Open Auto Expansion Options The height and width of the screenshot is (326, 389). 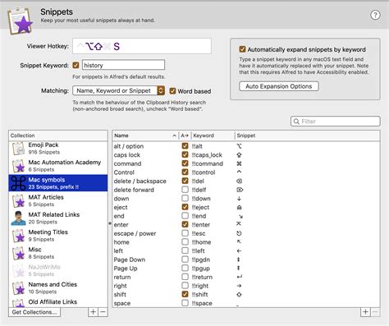click(279, 86)
